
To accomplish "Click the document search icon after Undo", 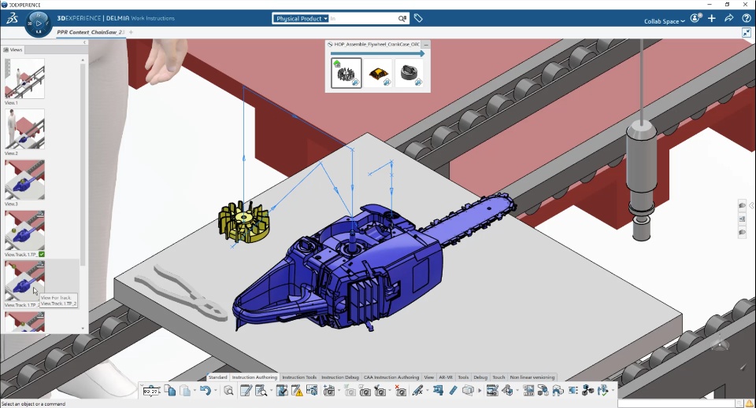I will coord(228,391).
